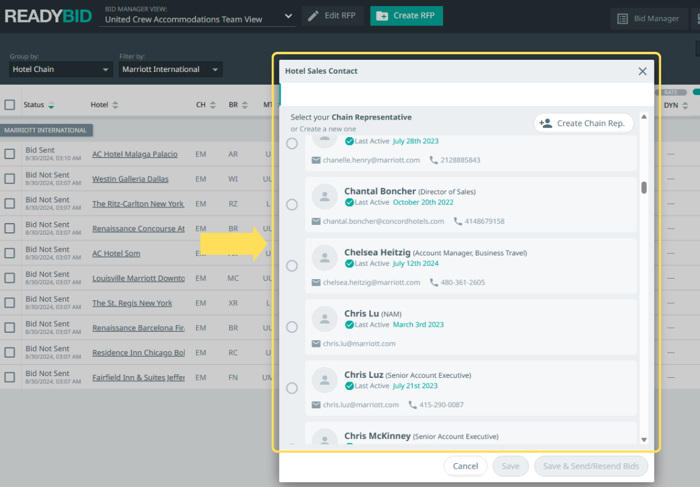Click email icon next to chanelle.henry@marriott.com
The width and height of the screenshot is (700, 487).
click(x=316, y=160)
